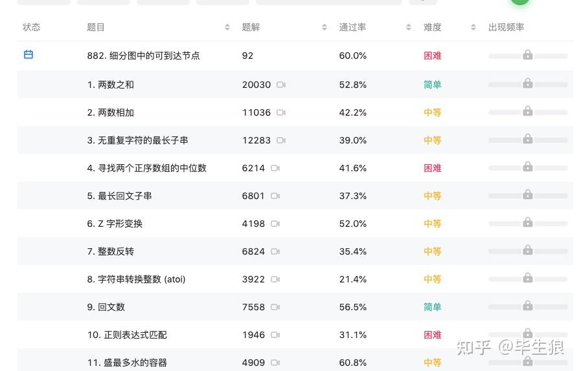This screenshot has width=579, height=371.
Task: Click frequency lock for 盛最多水的容器
Action: coord(528,361)
